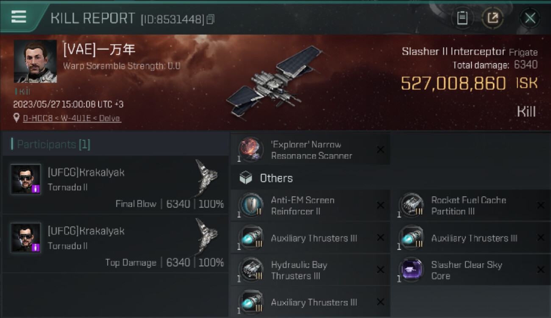Screen dimensions: 551x318
Task: Select Rocket Fuel Cache Partition III icon
Action: point(411,205)
